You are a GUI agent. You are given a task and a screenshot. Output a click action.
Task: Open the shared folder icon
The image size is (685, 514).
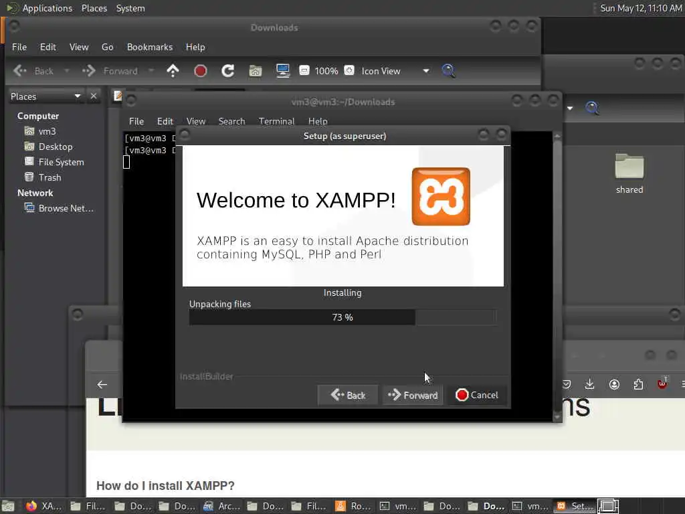click(x=629, y=167)
